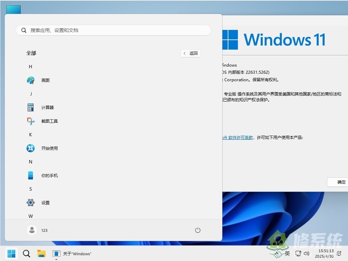Launch Calculator (计算器) app
This screenshot has width=348, height=261.
pos(47,107)
